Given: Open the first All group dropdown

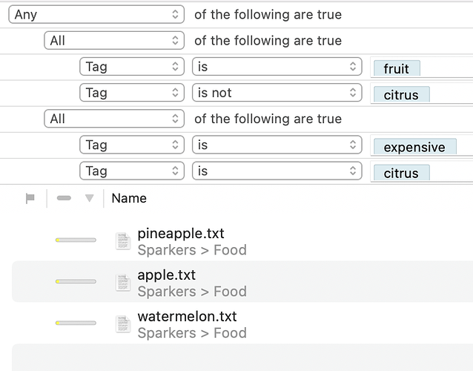Looking at the screenshot, I should tap(114, 41).
